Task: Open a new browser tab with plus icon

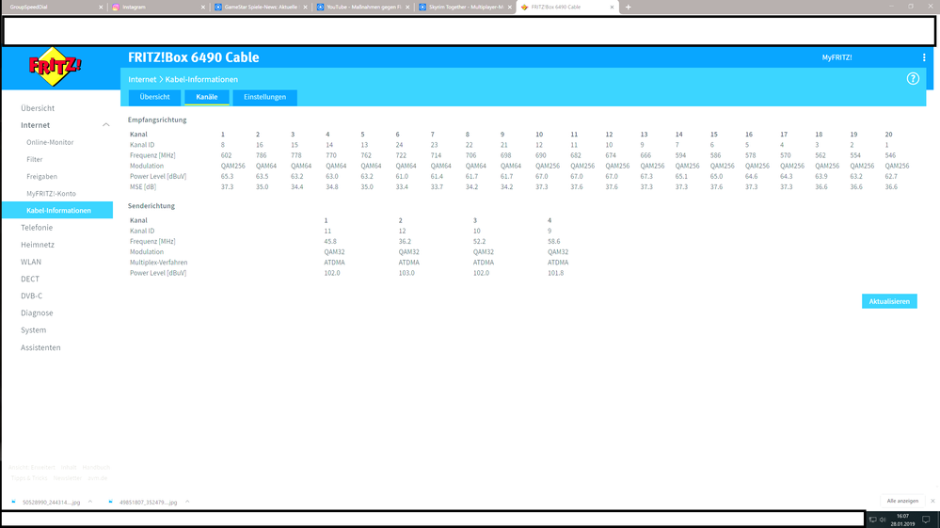Action: 629,8
